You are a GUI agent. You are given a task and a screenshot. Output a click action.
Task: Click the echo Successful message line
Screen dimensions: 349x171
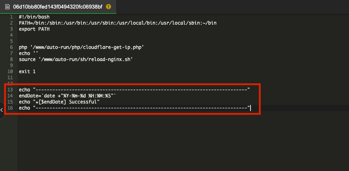(x=59, y=102)
